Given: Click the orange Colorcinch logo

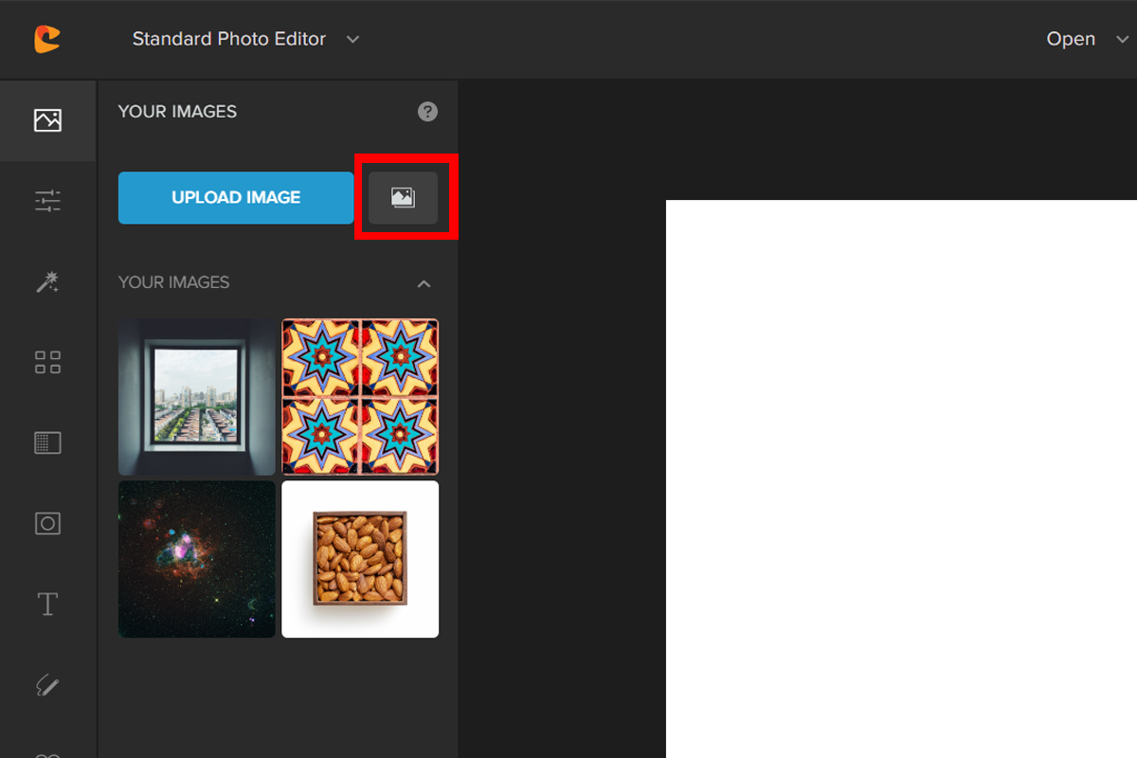Looking at the screenshot, I should (x=46, y=39).
